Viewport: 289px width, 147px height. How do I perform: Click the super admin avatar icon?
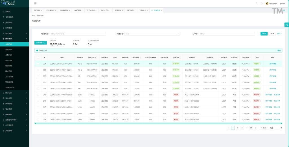click(x=267, y=3)
